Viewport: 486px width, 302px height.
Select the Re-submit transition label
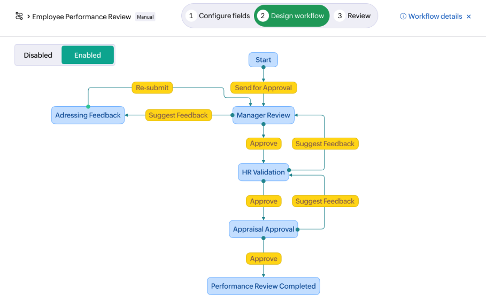click(x=152, y=88)
